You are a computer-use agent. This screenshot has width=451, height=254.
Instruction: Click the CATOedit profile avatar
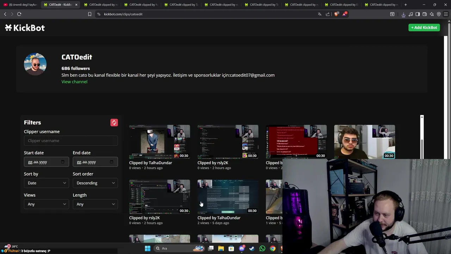pos(35,64)
